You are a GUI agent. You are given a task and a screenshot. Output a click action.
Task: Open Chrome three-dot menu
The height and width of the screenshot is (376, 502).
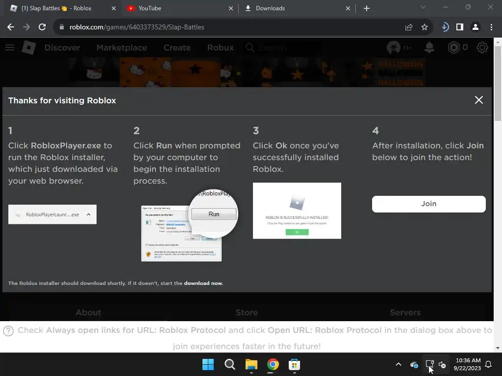(491, 27)
